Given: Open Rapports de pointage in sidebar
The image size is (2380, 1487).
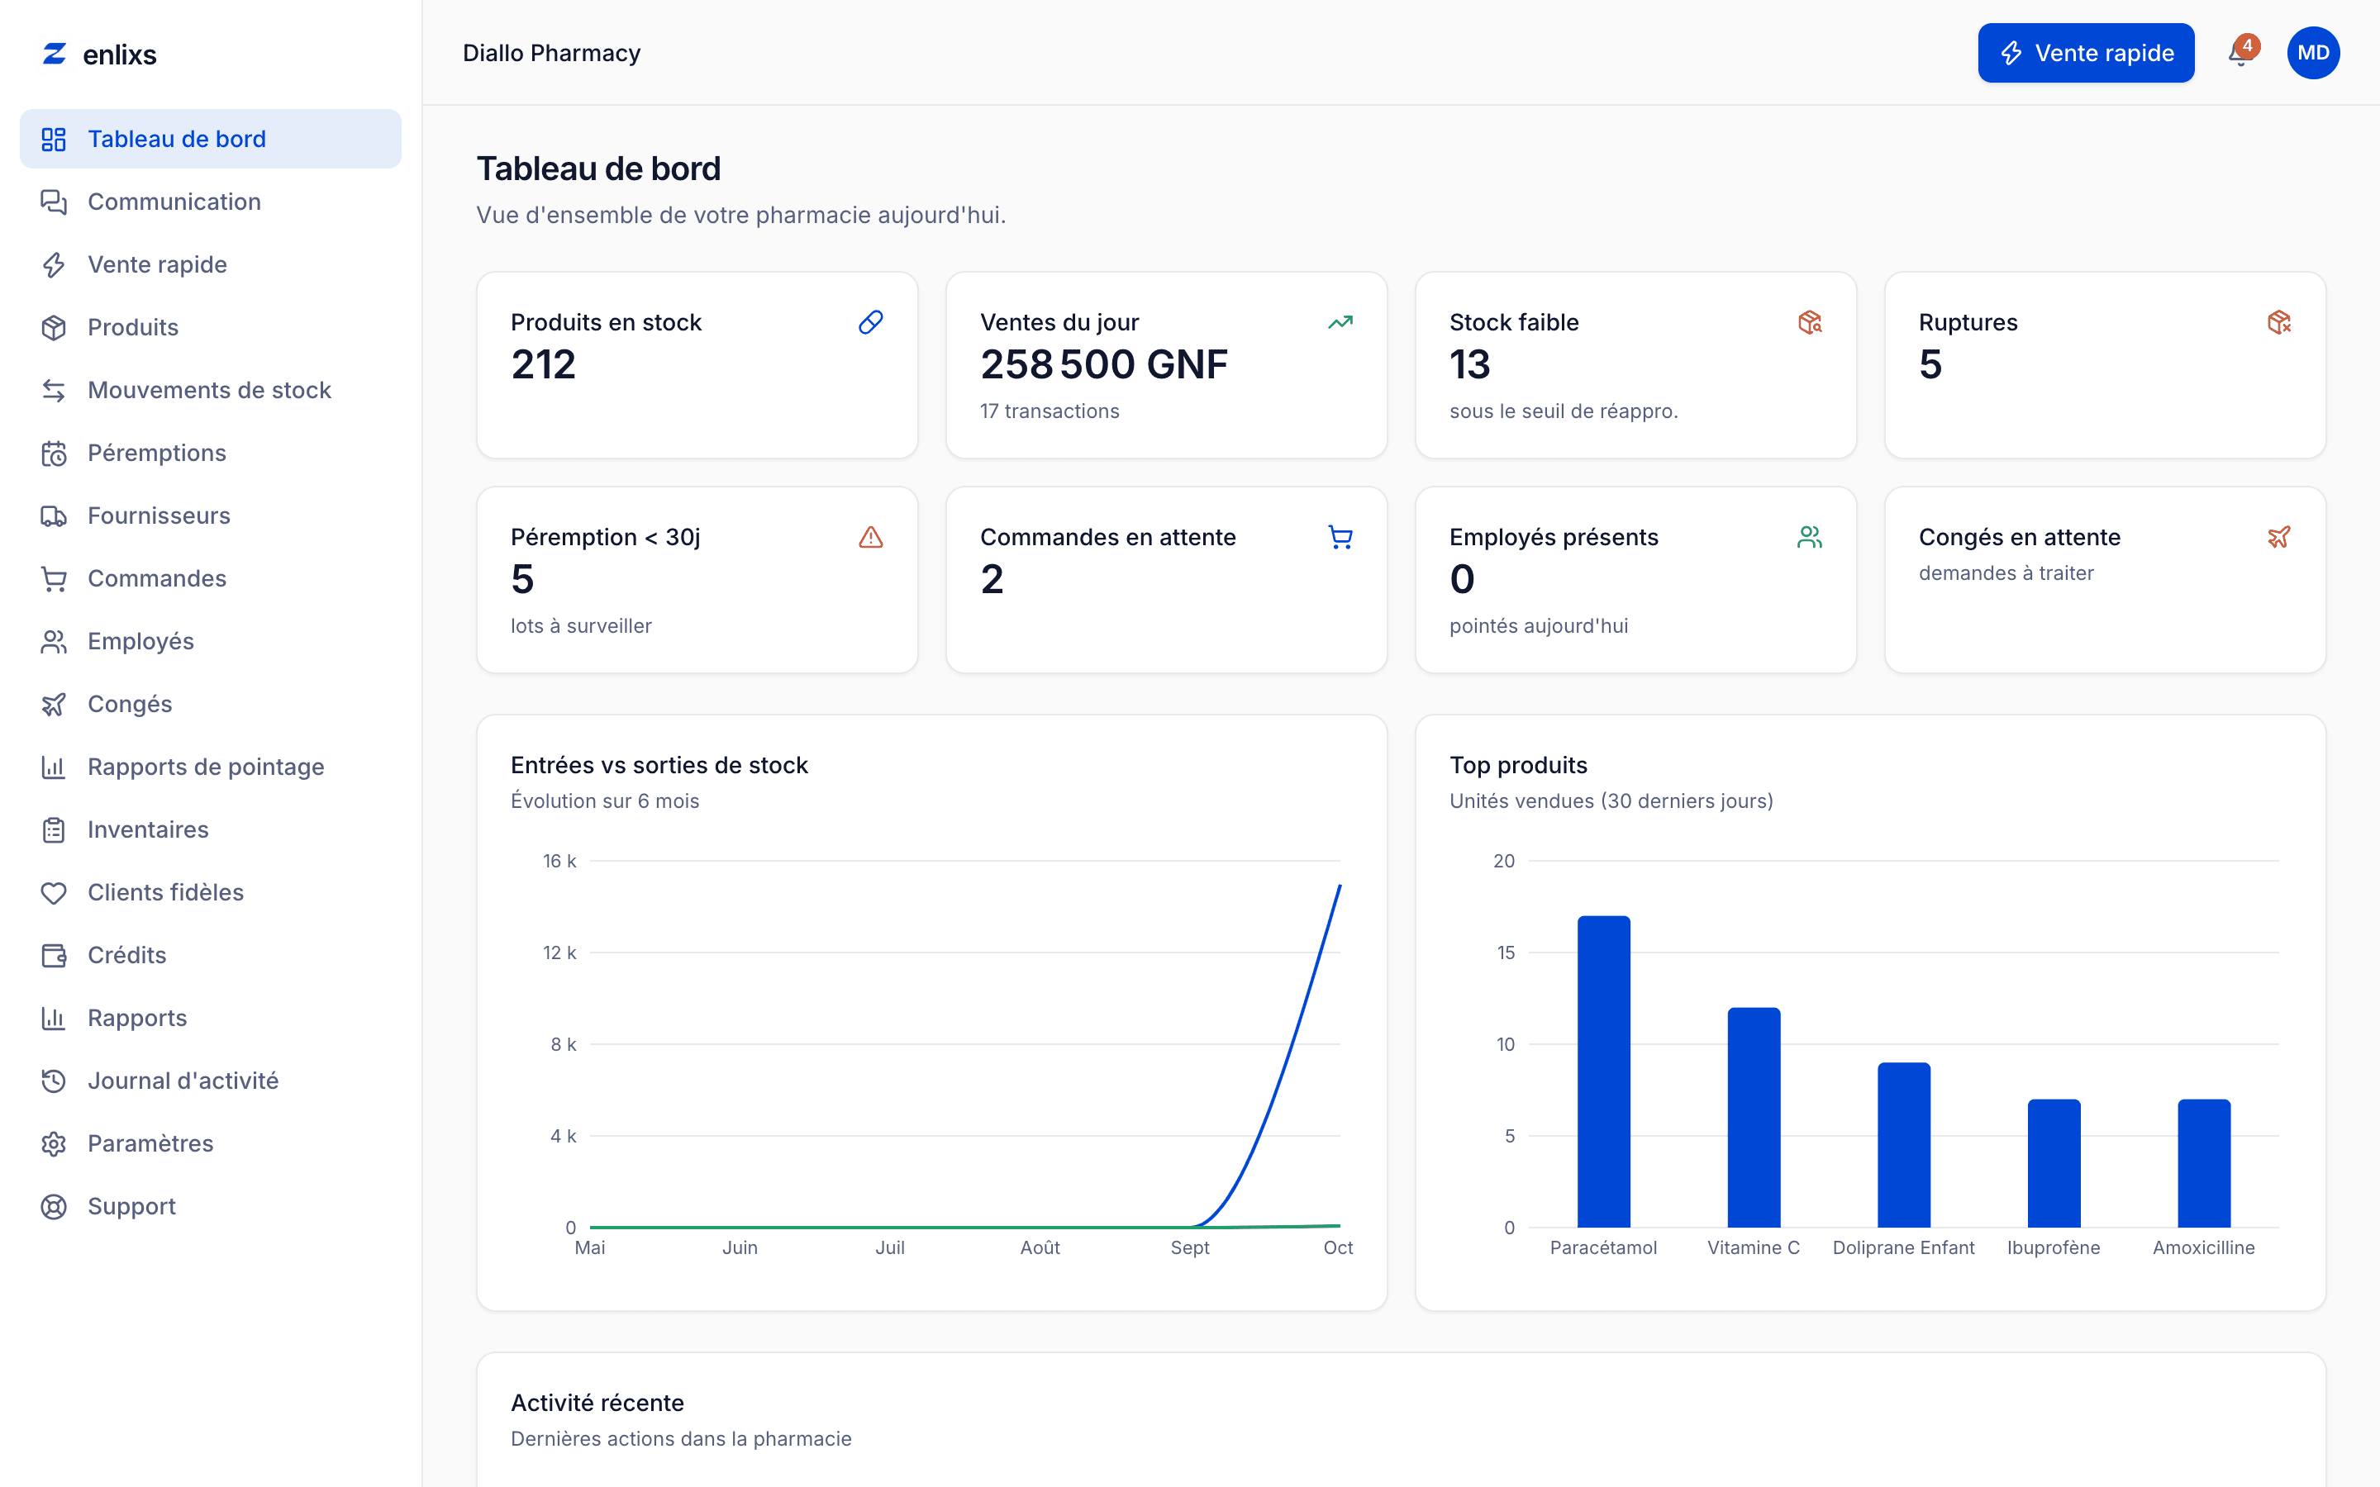Looking at the screenshot, I should (211, 767).
